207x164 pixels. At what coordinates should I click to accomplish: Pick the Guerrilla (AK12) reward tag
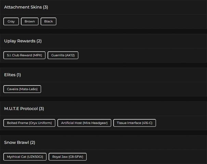point(63,55)
